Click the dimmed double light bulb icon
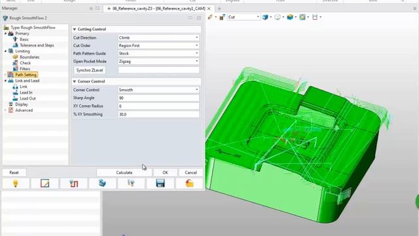This screenshot has height=236, width=419. 131,184
